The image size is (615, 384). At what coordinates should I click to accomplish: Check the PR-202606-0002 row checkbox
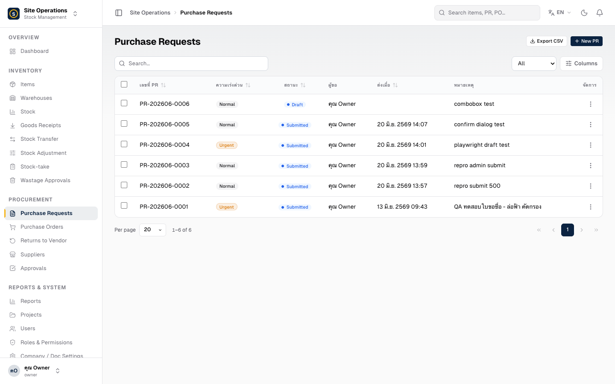[124, 185]
